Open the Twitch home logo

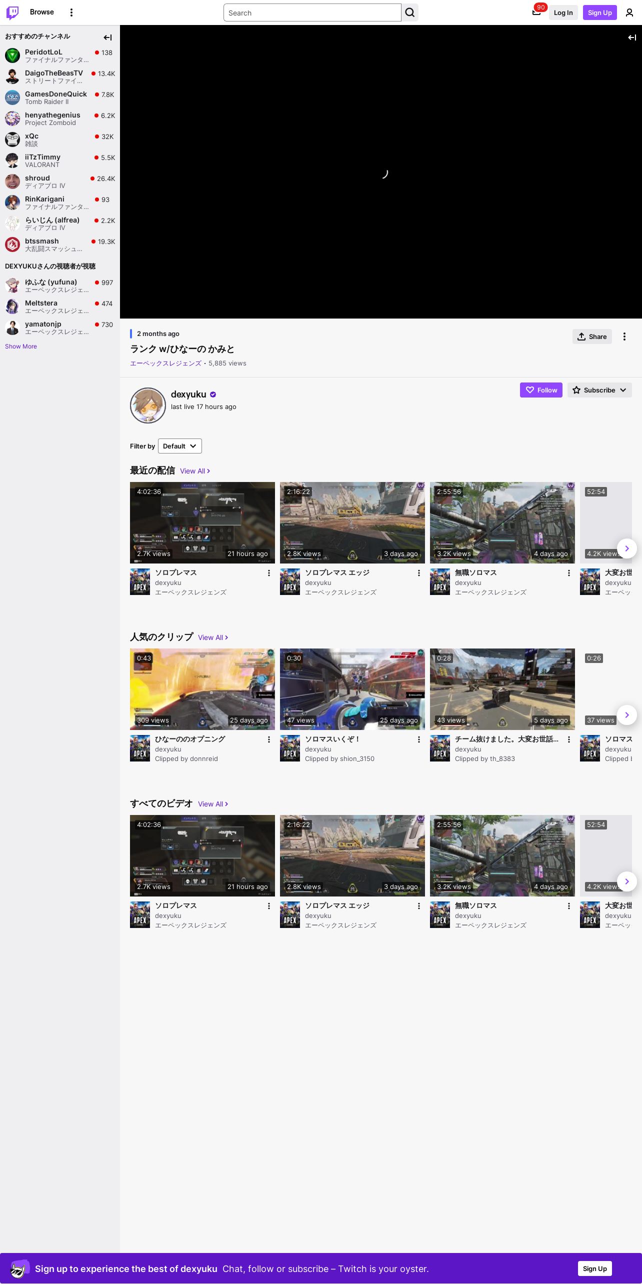click(12, 12)
